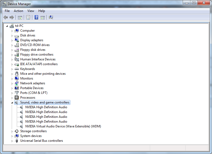Select the 'Portable Devices' label
The width and height of the screenshot is (212, 154).
tap(32, 88)
